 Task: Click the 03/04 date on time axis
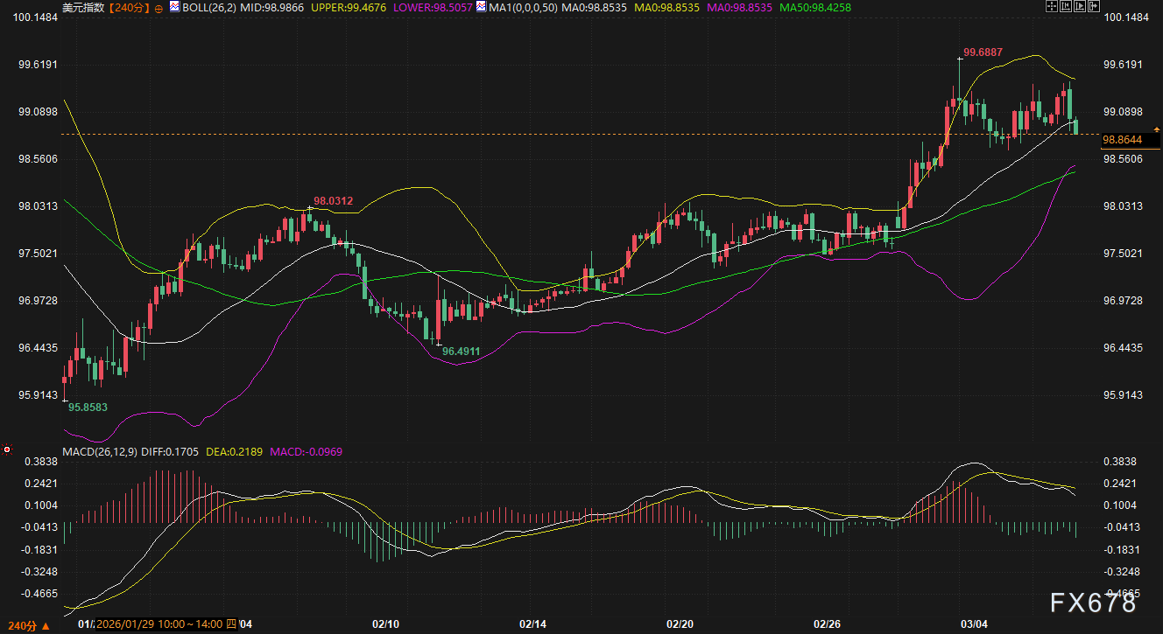click(974, 624)
